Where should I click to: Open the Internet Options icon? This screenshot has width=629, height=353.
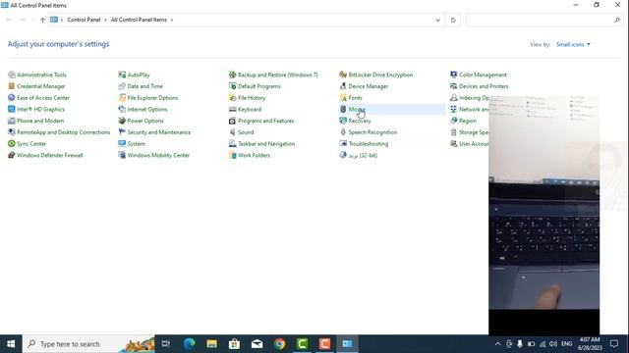tap(122, 109)
